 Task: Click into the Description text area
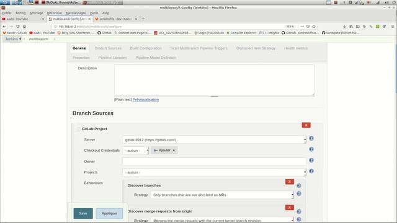coord(214,81)
